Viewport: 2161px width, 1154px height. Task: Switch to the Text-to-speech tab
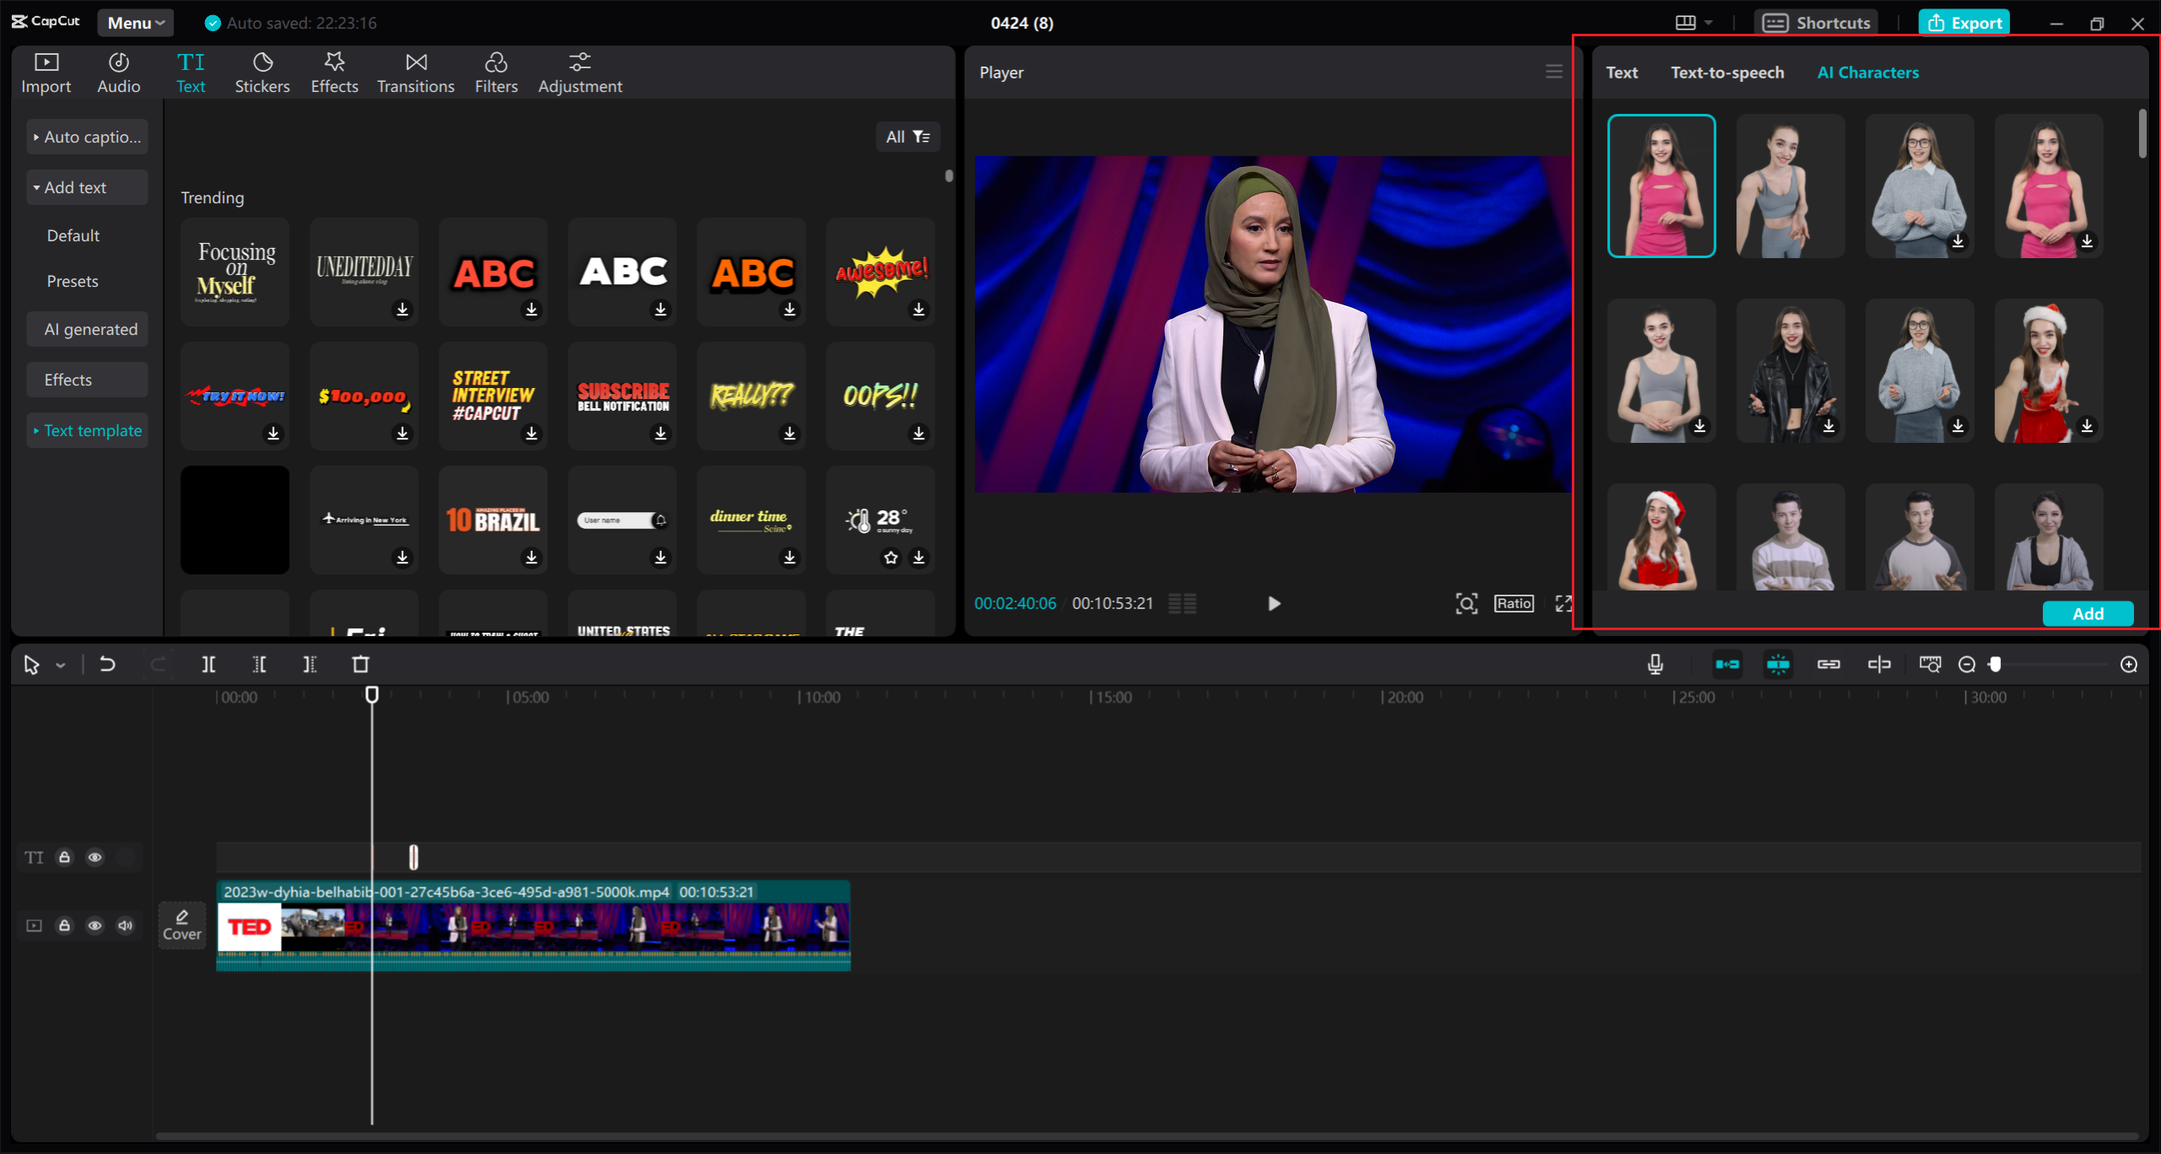coord(1727,73)
